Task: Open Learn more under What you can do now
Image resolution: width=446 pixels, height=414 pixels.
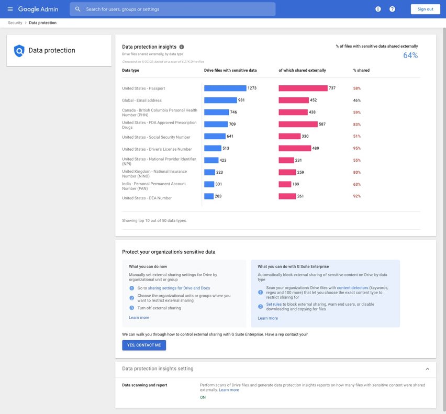Action: tap(139, 318)
